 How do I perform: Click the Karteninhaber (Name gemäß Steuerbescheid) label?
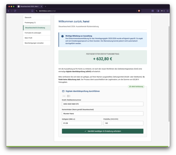coord(78,110)
